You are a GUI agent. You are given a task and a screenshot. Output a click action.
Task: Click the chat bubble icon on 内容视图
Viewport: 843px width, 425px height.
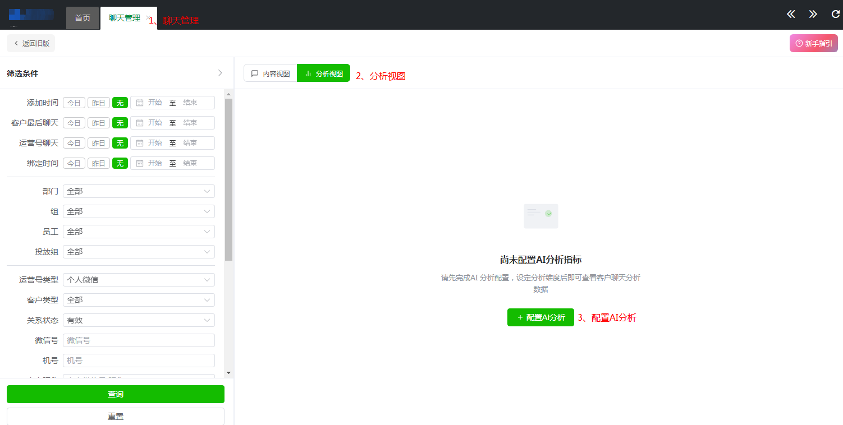[255, 72]
